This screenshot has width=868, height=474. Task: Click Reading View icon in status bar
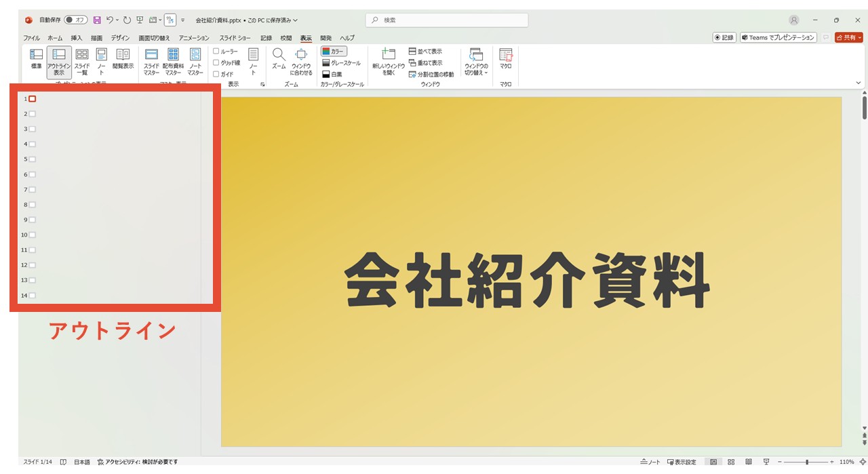749,462
